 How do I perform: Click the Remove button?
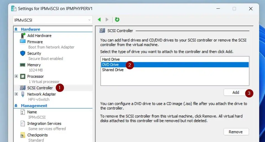pos(236,132)
